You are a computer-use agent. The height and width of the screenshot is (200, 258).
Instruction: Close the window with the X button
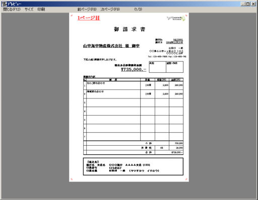[253, 4]
